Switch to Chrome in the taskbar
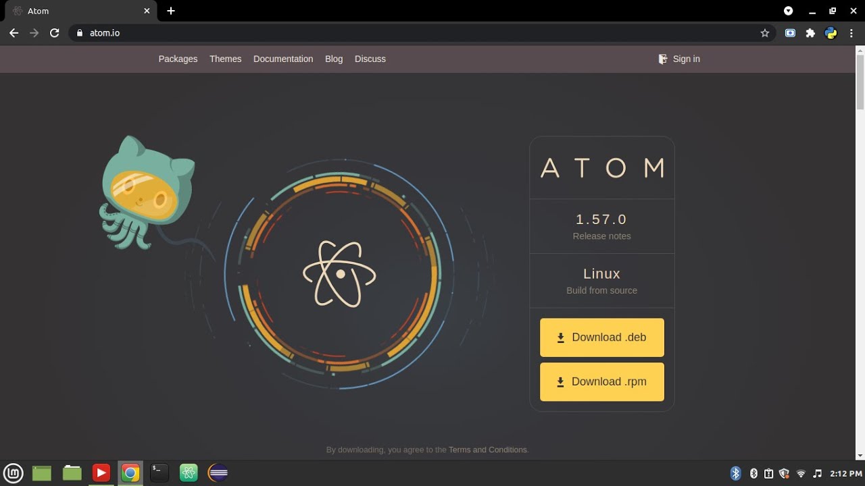The height and width of the screenshot is (486, 865). [x=130, y=473]
